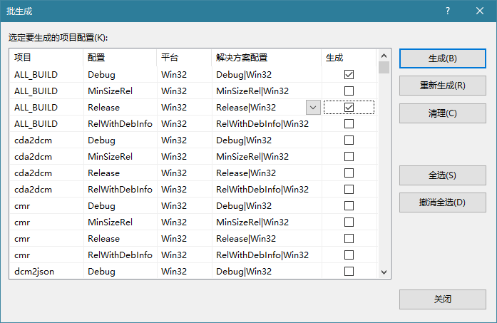
Task: Close the batch build dialog with X
Action: (480, 11)
